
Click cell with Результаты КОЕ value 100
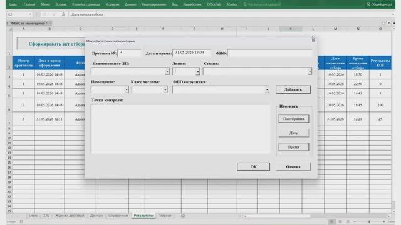380,105
